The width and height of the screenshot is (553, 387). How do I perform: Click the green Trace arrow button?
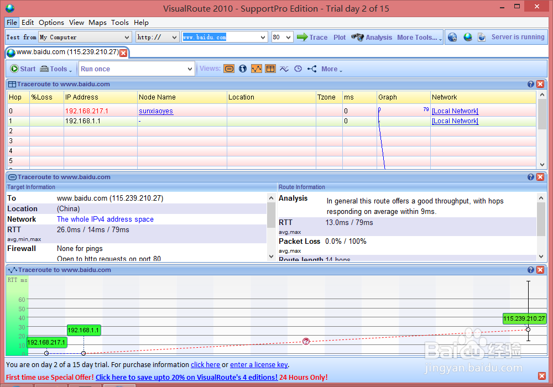pos(312,37)
